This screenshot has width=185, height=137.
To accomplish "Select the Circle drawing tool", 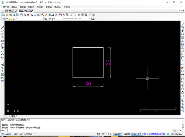I will 3,48.
